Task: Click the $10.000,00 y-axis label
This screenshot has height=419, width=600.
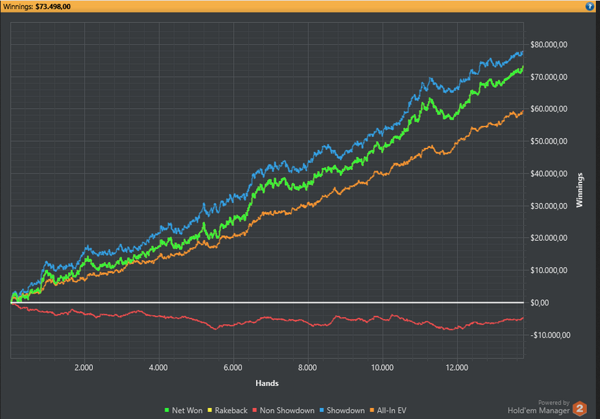Action: pyautogui.click(x=548, y=270)
